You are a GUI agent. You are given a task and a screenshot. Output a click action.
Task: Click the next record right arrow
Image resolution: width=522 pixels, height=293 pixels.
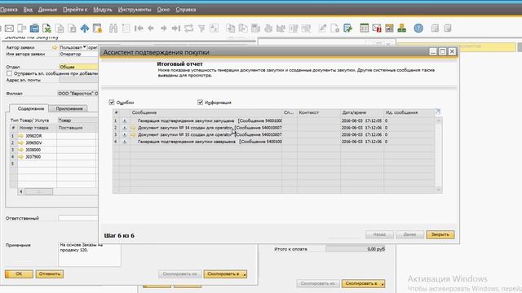tap(163, 28)
